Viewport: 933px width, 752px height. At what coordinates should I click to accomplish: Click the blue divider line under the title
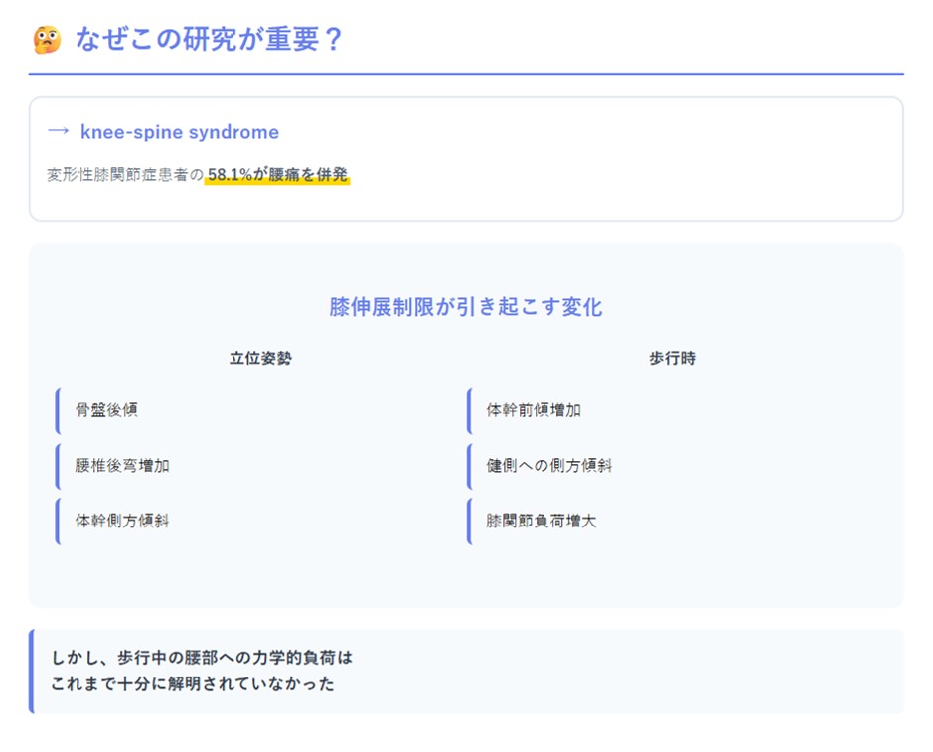[465, 74]
